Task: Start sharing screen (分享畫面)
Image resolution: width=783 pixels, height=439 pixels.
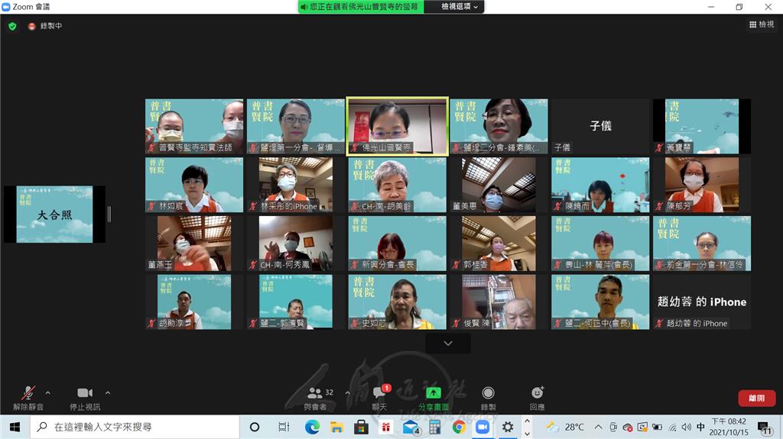Action: [434, 398]
